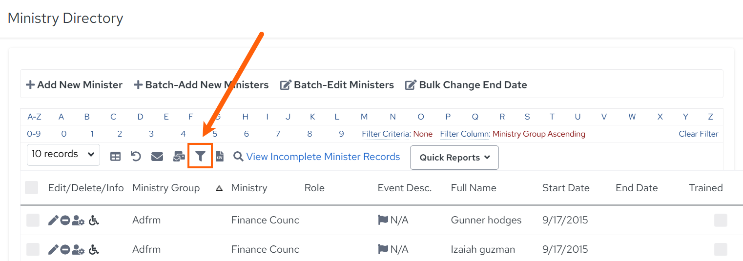The height and width of the screenshot is (261, 743).
Task: Click the mass mailing envelopes icon
Action: pos(179,157)
